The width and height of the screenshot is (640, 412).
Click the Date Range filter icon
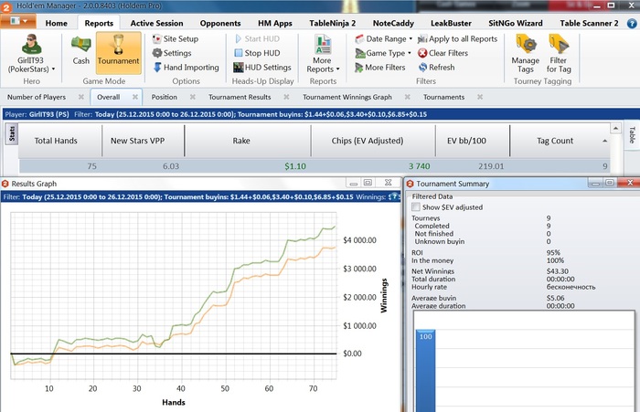pyautogui.click(x=359, y=39)
